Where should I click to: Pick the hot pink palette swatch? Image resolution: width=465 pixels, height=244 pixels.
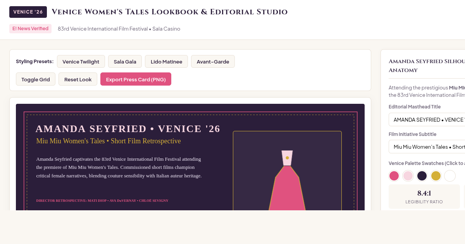tap(394, 176)
